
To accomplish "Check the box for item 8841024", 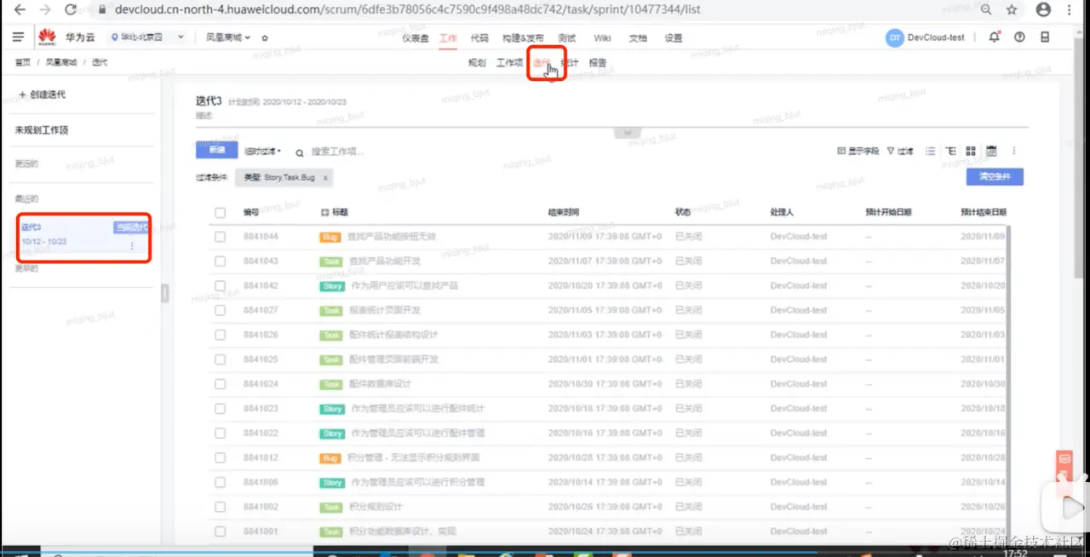I will [221, 384].
